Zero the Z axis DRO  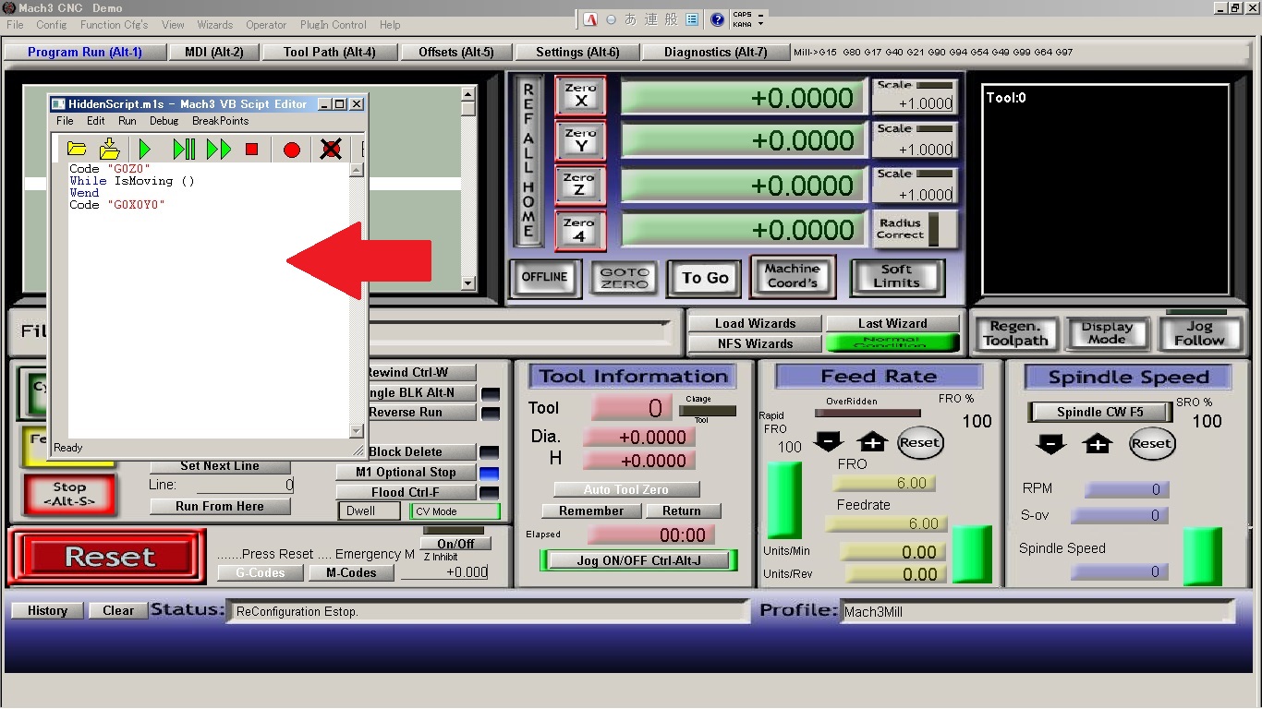point(580,185)
